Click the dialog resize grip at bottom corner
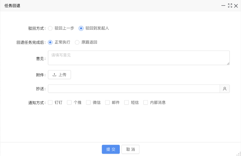Image resolution: width=241 pixels, height=156 pixels. coord(239,154)
